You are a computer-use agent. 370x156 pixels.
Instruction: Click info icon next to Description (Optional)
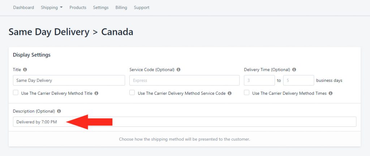pyautogui.click(x=59, y=111)
